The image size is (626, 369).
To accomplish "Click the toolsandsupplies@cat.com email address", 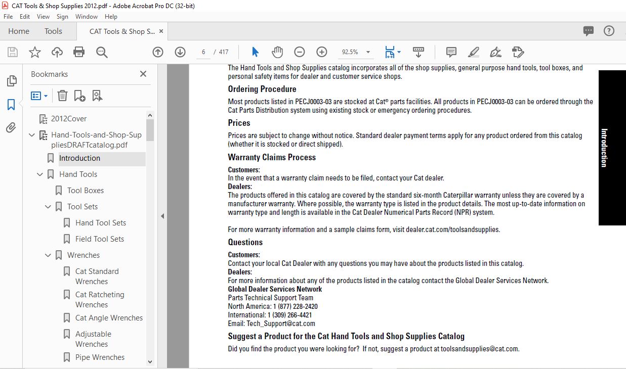I will click(x=479, y=349).
